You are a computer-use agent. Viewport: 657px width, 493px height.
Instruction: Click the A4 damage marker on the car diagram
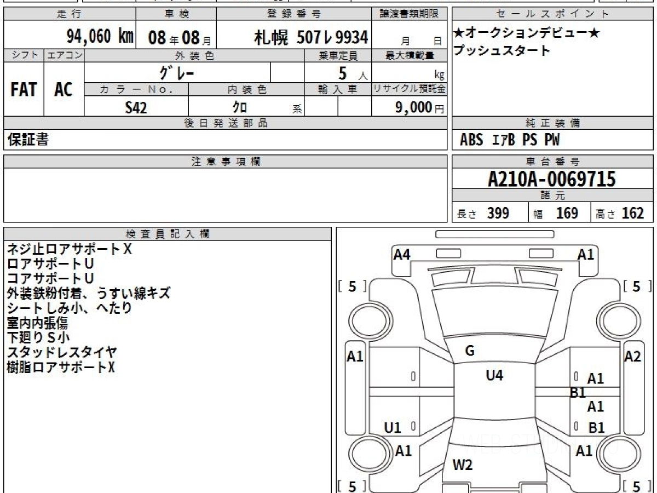pos(402,255)
